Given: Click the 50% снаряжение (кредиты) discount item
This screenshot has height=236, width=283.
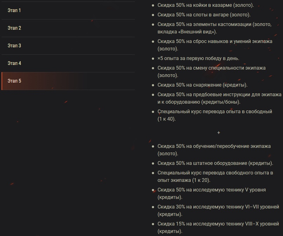Looking at the screenshot, I should pos(202,85).
